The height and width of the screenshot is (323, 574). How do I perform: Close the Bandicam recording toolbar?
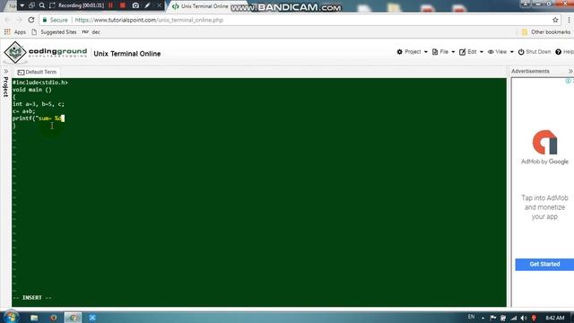[x=160, y=5]
